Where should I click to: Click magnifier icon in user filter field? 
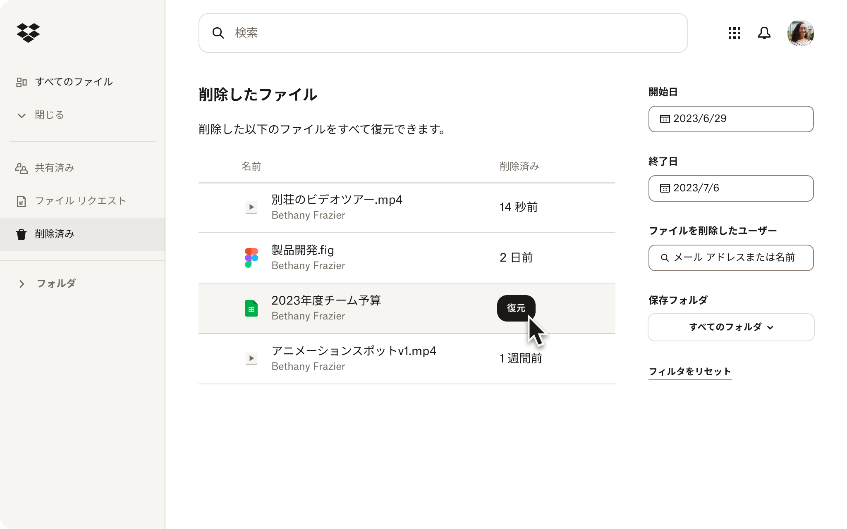[665, 258]
